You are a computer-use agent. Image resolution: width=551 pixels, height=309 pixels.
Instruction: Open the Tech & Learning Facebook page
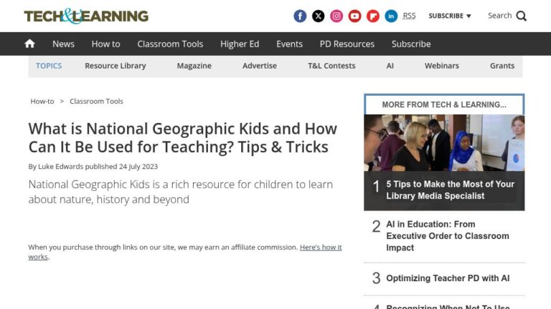tap(300, 16)
